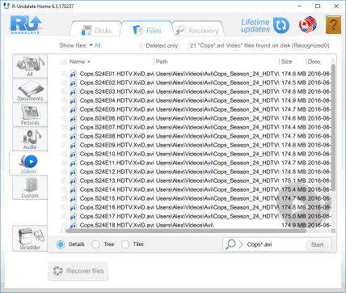Screen dimensions: 346x293
Task: Select file name Cops.S24E18.HDTV.XviD.avi
Action: coord(117,225)
